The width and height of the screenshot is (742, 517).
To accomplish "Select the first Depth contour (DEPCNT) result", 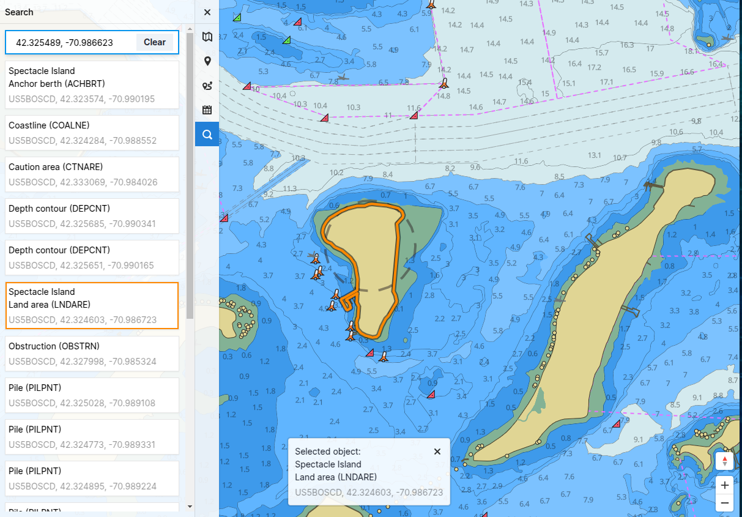I will (92, 216).
